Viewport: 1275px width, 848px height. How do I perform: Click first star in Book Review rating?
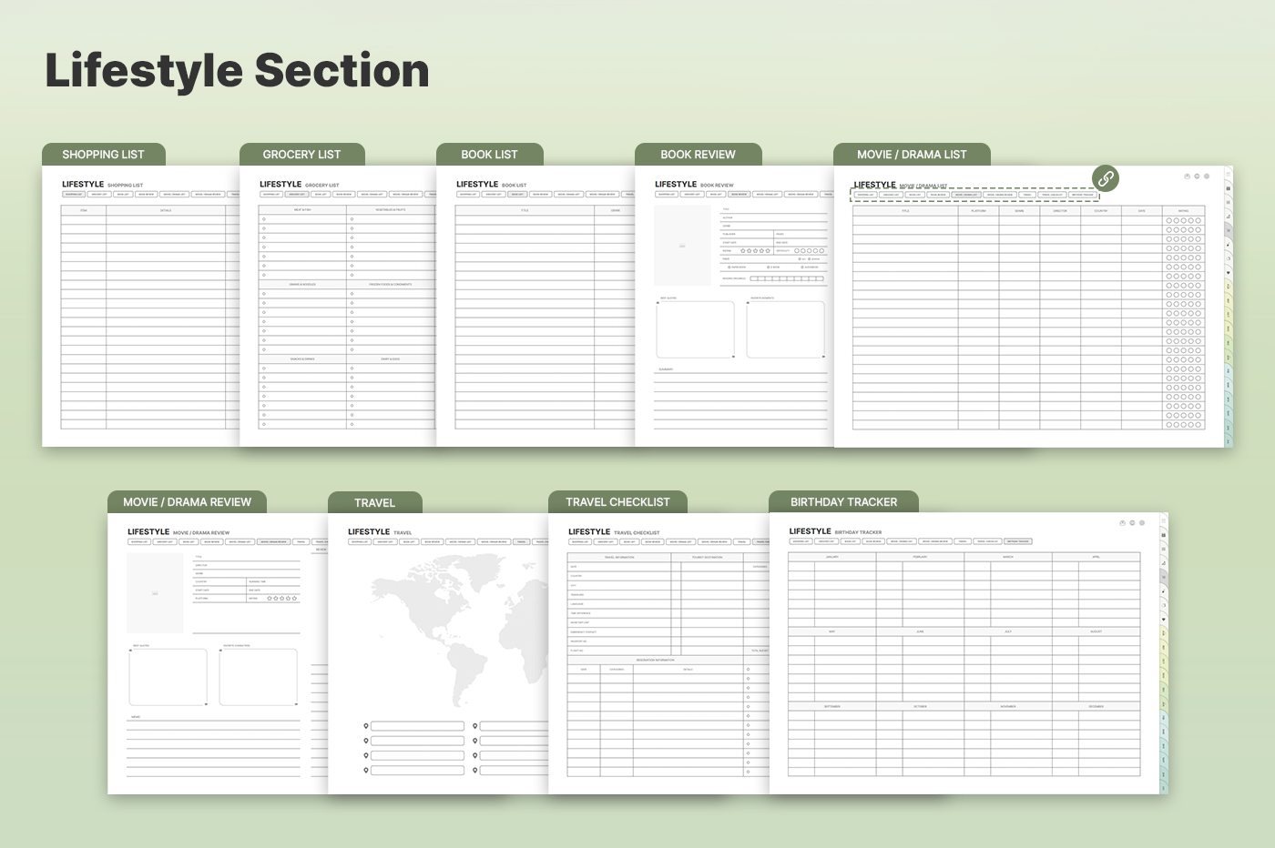click(743, 250)
